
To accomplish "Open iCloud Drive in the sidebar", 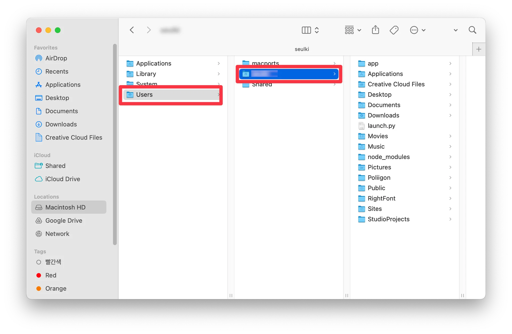I will pyautogui.click(x=62, y=179).
